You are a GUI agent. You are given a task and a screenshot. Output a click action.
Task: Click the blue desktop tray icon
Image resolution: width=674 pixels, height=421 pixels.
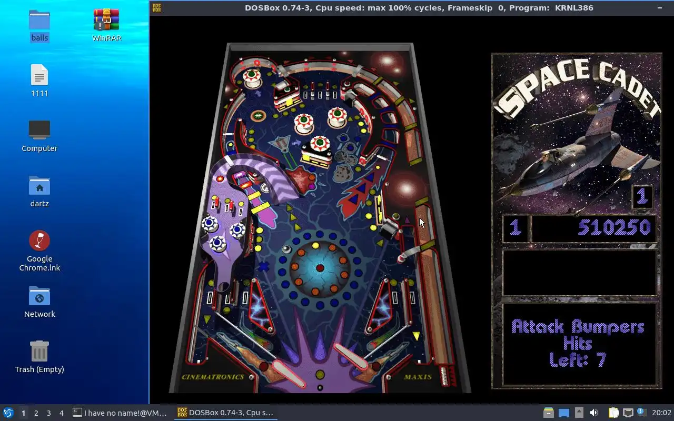click(x=564, y=413)
